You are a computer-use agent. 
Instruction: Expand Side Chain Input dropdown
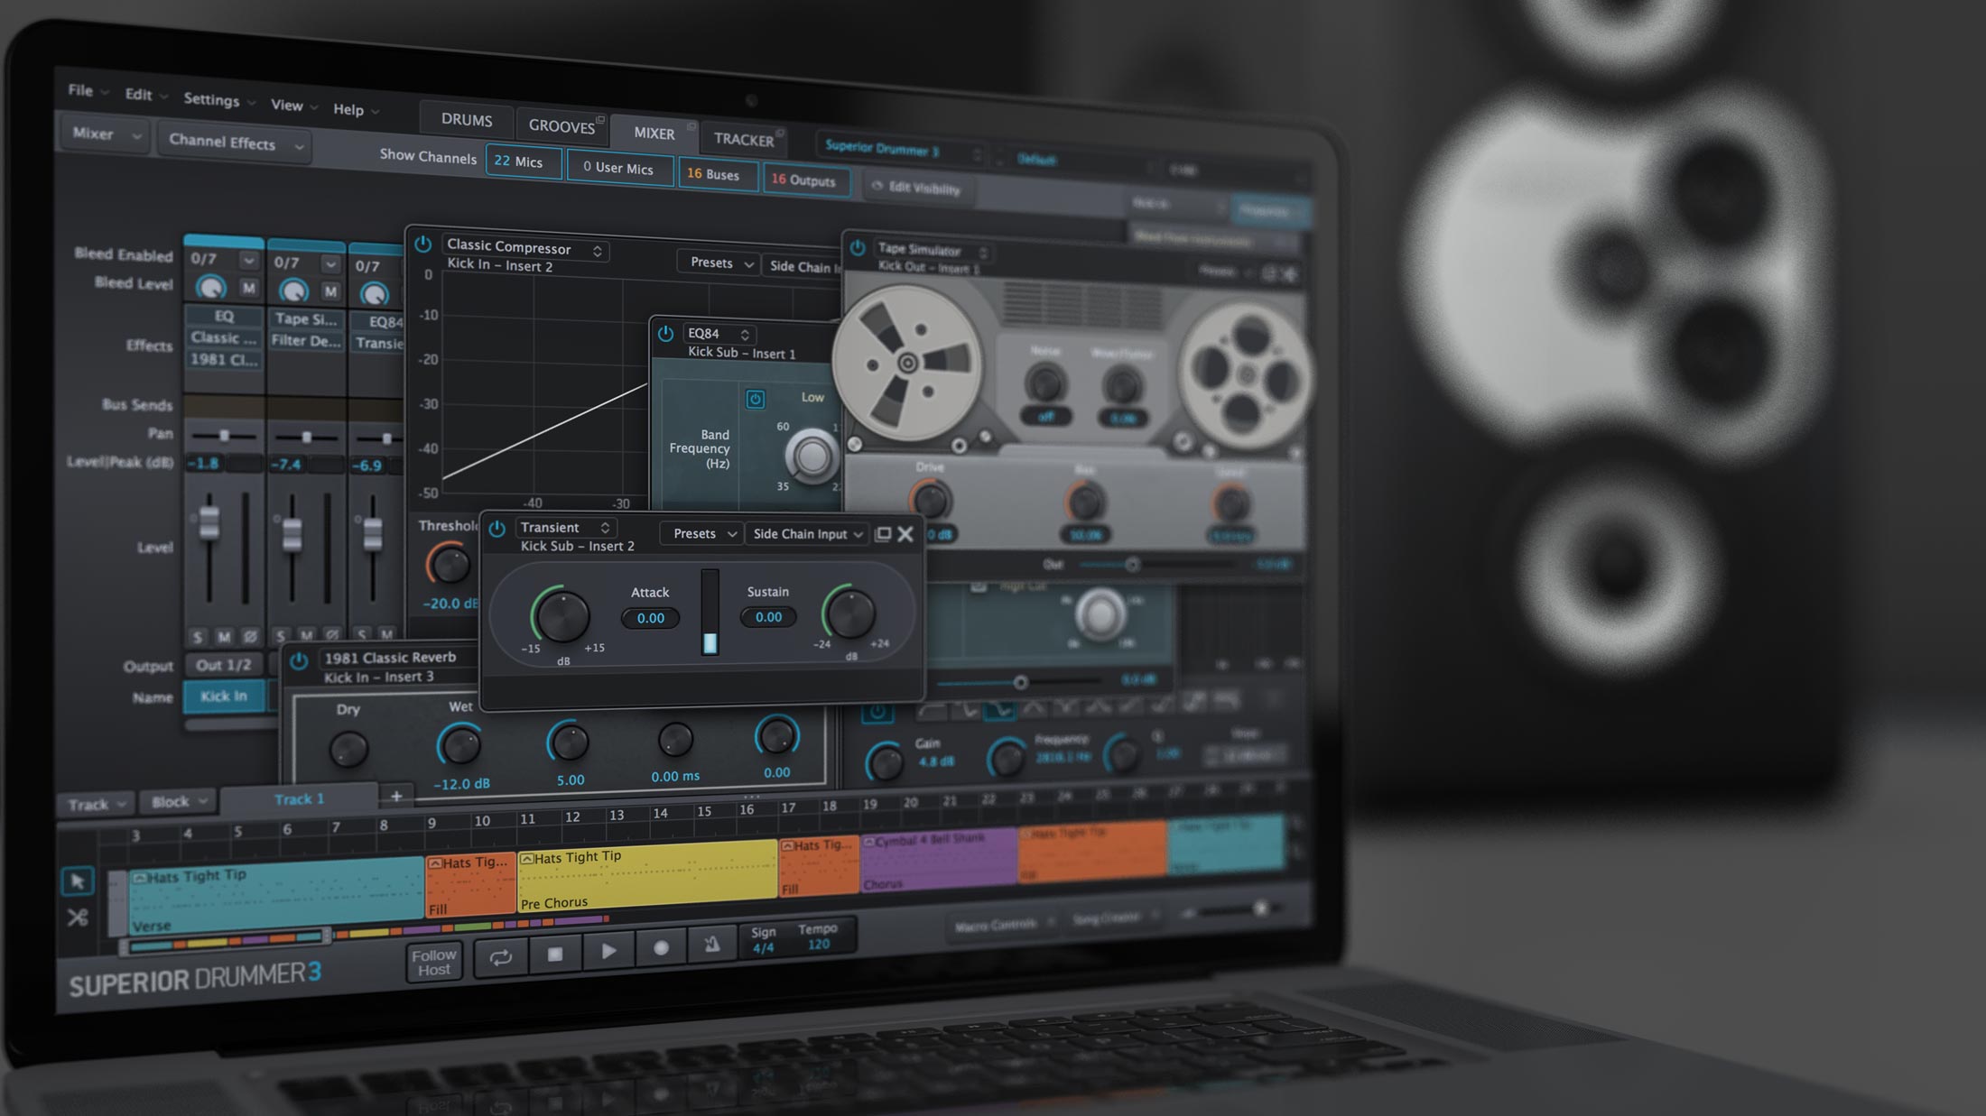pos(807,534)
